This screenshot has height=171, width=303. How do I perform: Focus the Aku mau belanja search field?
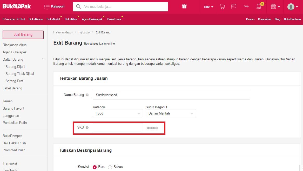(x=120, y=7)
